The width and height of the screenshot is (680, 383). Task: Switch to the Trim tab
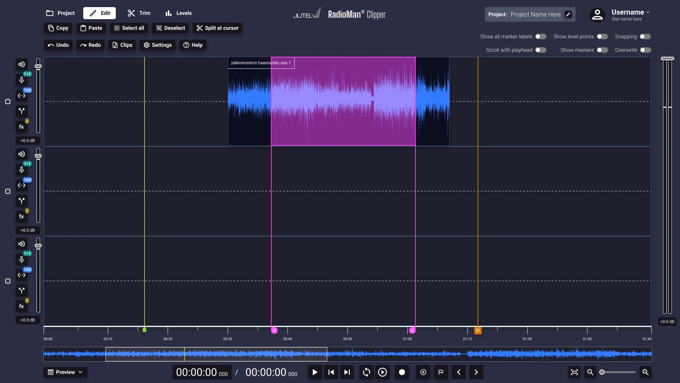139,13
